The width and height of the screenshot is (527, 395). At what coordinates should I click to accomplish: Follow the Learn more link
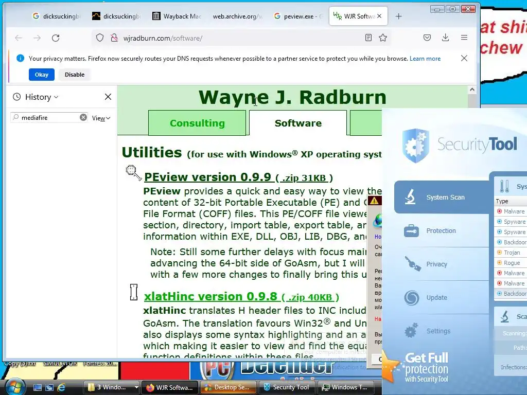425,59
